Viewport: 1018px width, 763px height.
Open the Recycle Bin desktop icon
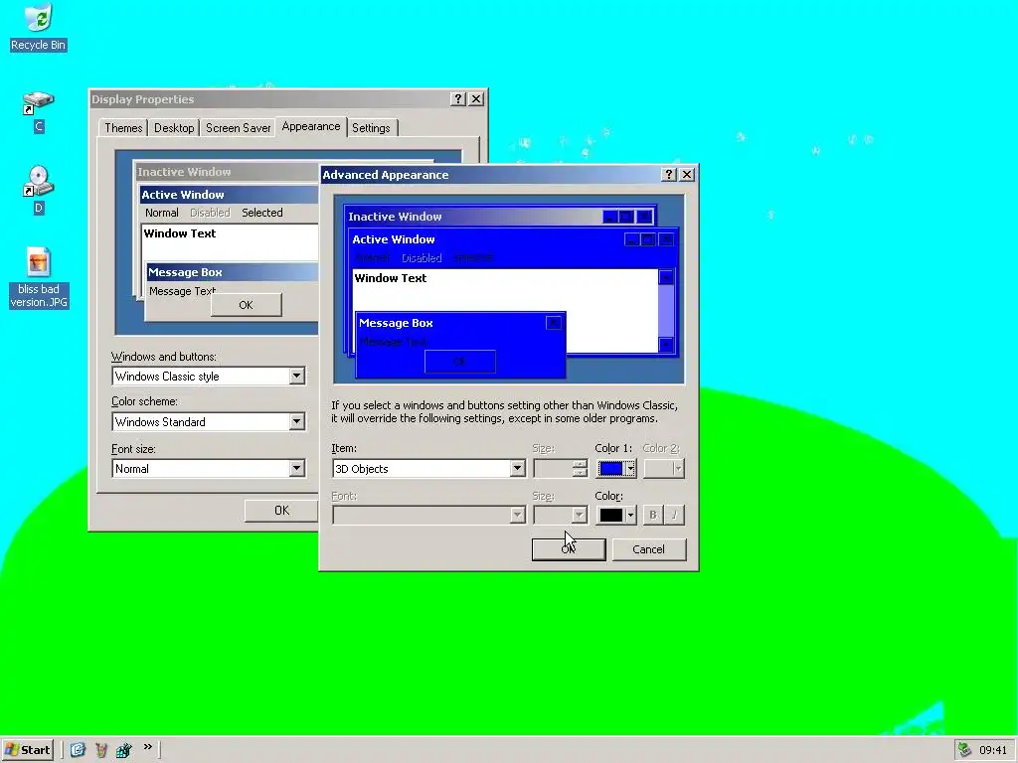pyautogui.click(x=39, y=27)
